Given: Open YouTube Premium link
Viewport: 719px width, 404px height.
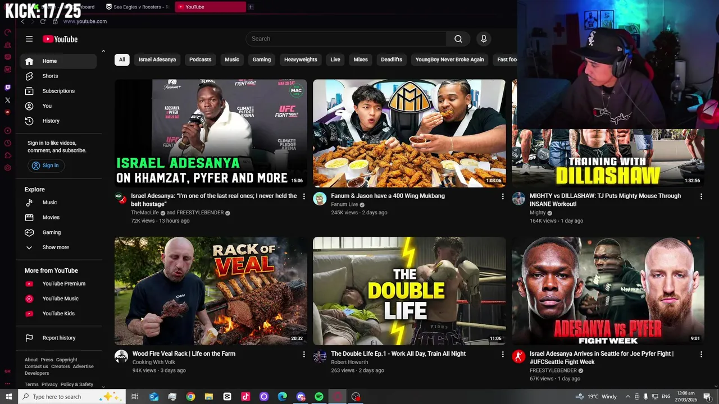Looking at the screenshot, I should 58,283.
